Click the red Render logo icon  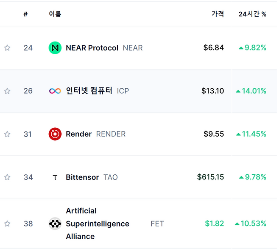pyautogui.click(x=55, y=134)
